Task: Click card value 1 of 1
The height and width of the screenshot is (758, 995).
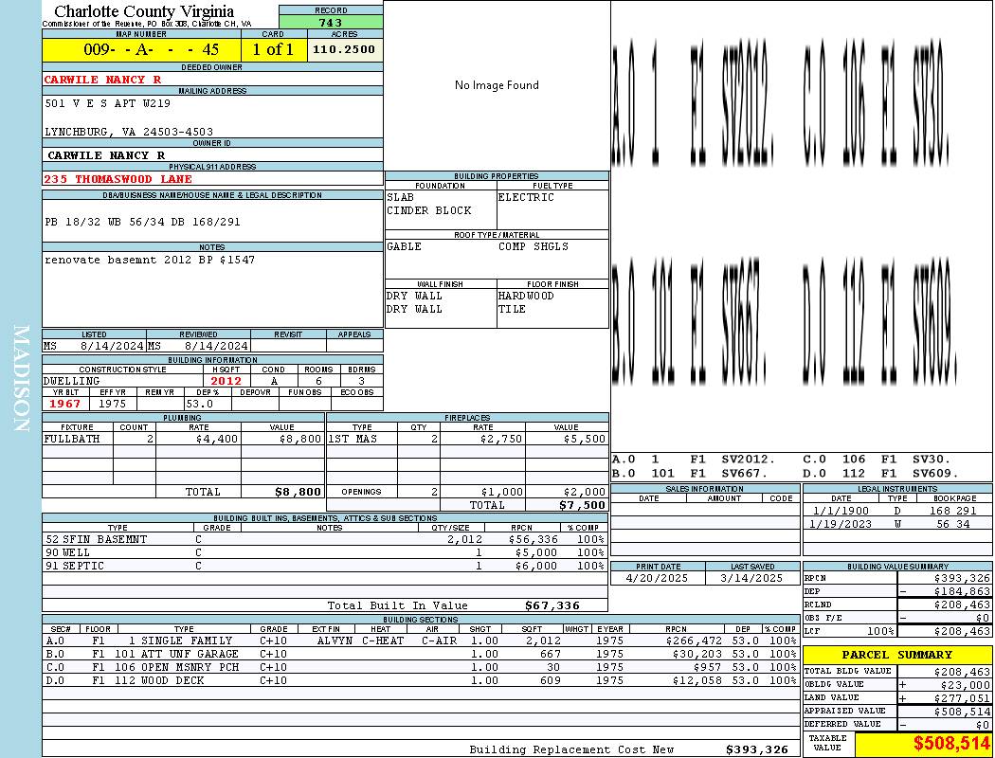Action: pos(273,49)
